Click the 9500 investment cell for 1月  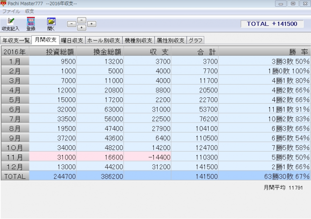point(52,61)
